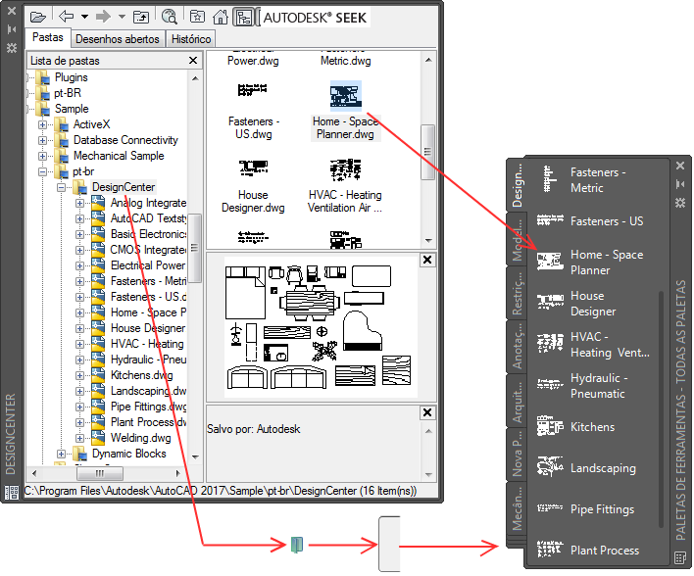Switch to the Design palette tab
The image size is (694, 576).
[516, 185]
